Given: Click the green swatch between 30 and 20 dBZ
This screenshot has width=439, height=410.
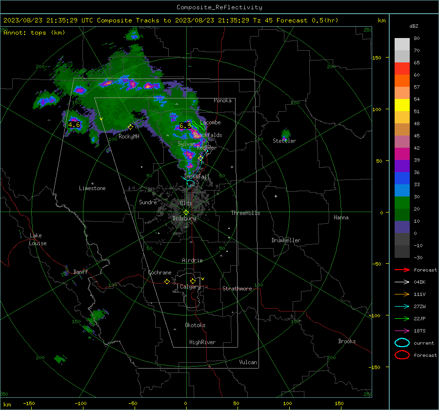Looking at the screenshot, I should (x=402, y=203).
